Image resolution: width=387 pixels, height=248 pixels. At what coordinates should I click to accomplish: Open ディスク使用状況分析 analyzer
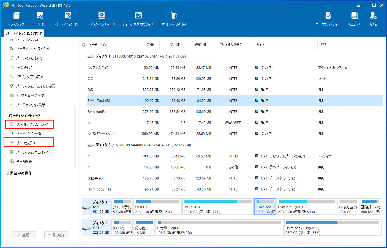pyautogui.click(x=138, y=19)
